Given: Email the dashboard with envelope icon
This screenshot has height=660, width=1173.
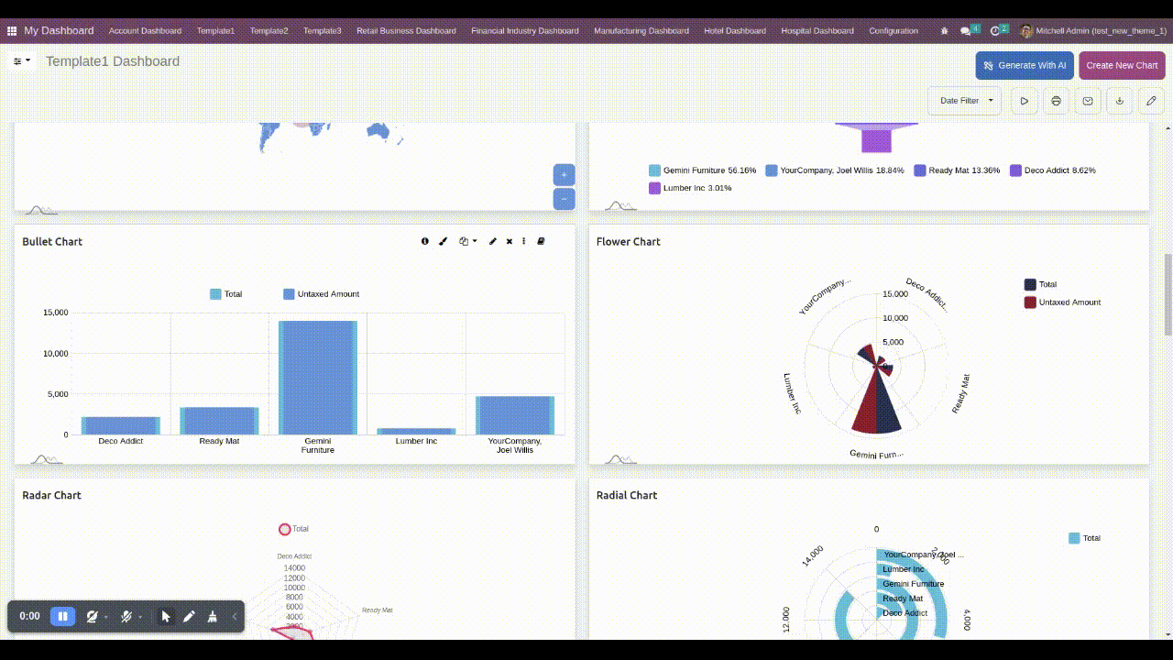Looking at the screenshot, I should click(1088, 101).
